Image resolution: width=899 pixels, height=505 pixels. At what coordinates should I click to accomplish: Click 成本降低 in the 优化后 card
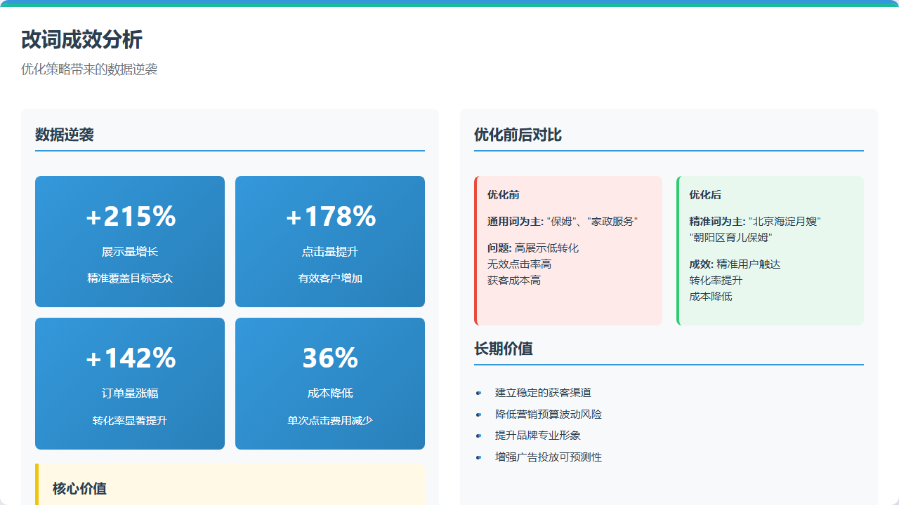coord(711,297)
